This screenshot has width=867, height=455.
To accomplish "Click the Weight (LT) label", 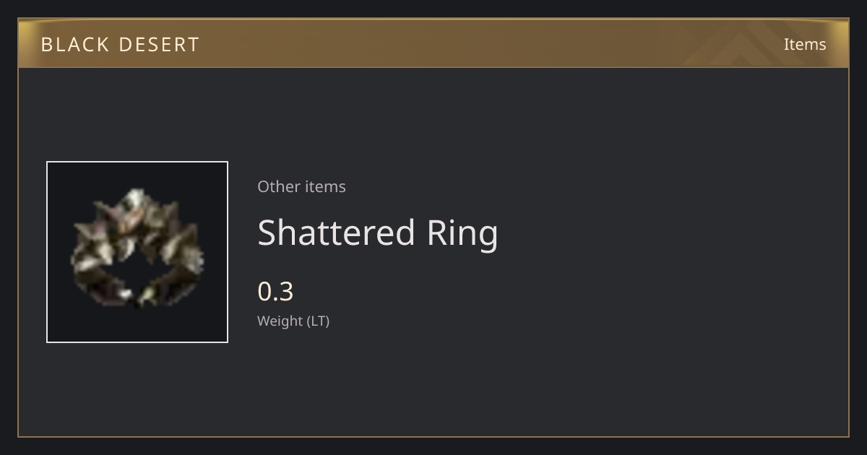I will click(293, 321).
